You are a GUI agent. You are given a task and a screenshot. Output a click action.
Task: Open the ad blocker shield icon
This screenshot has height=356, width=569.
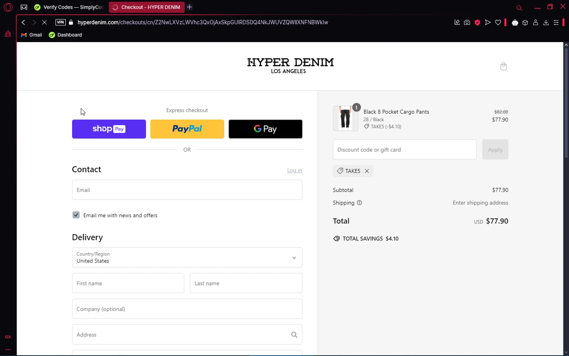(x=478, y=22)
